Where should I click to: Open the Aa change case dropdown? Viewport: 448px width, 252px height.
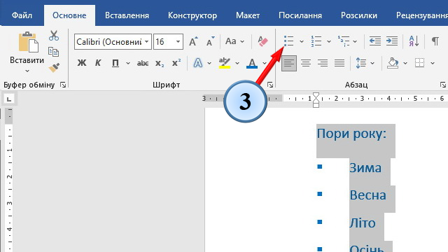(x=234, y=41)
